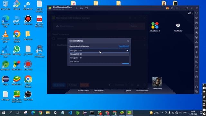Screen dimensions: 206x116
Task: Show more tools via the sidebar three dots
Action: 196,72
